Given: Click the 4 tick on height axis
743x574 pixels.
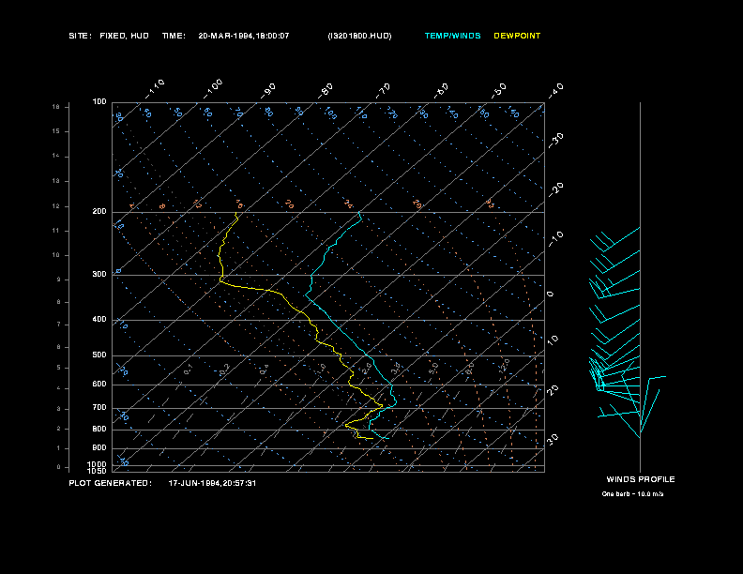Looking at the screenshot, I should click(59, 388).
